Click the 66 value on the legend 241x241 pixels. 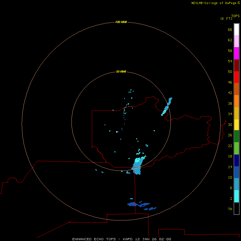(x=230, y=29)
